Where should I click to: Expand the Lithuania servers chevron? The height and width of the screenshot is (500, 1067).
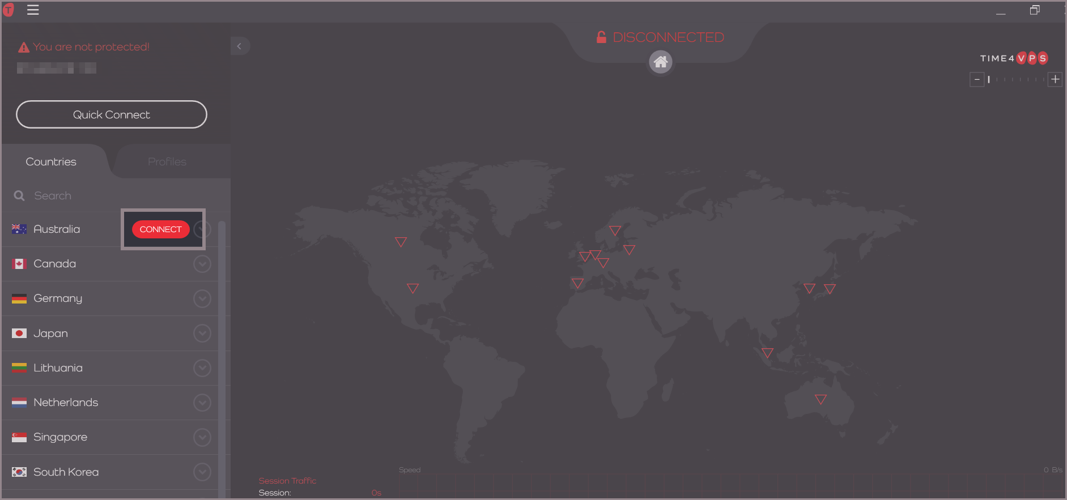202,368
